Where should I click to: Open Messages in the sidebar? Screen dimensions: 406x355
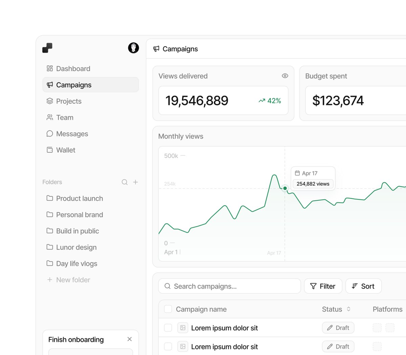pyautogui.click(x=90, y=134)
